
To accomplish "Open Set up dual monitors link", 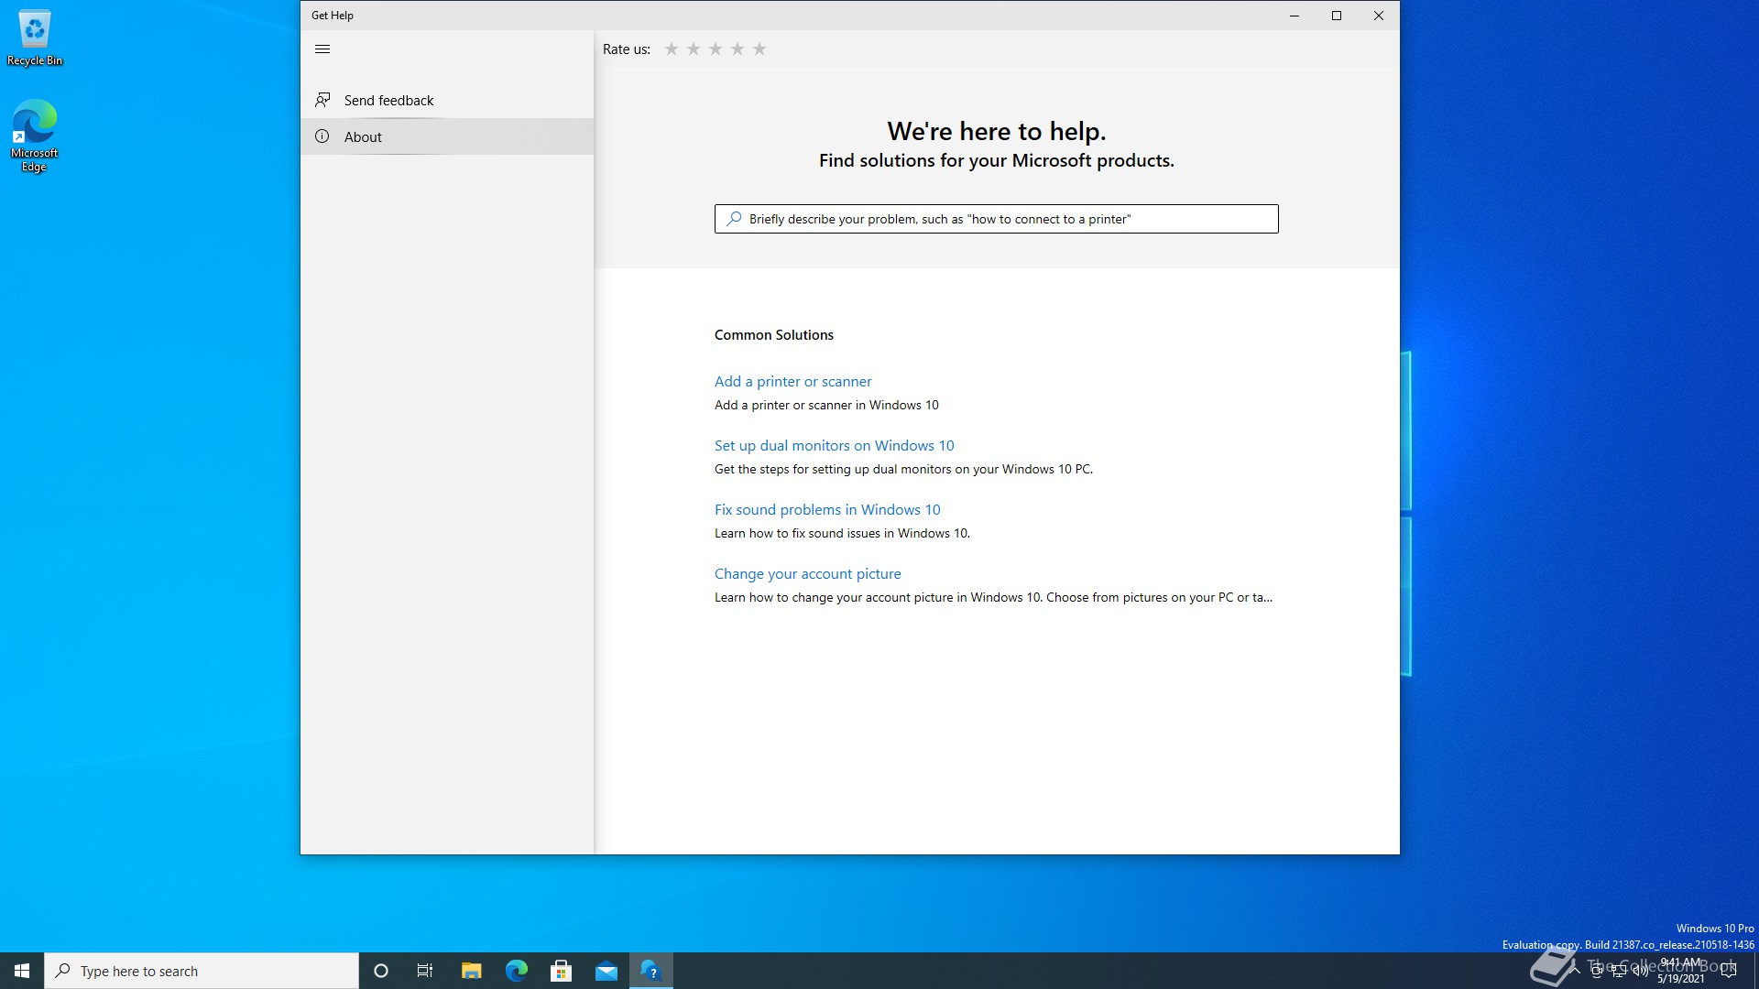I will pos(834,445).
